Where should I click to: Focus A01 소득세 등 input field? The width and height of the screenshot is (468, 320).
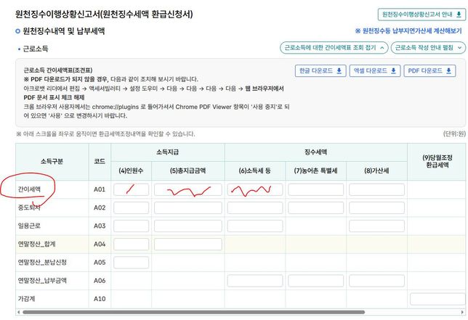point(256,189)
